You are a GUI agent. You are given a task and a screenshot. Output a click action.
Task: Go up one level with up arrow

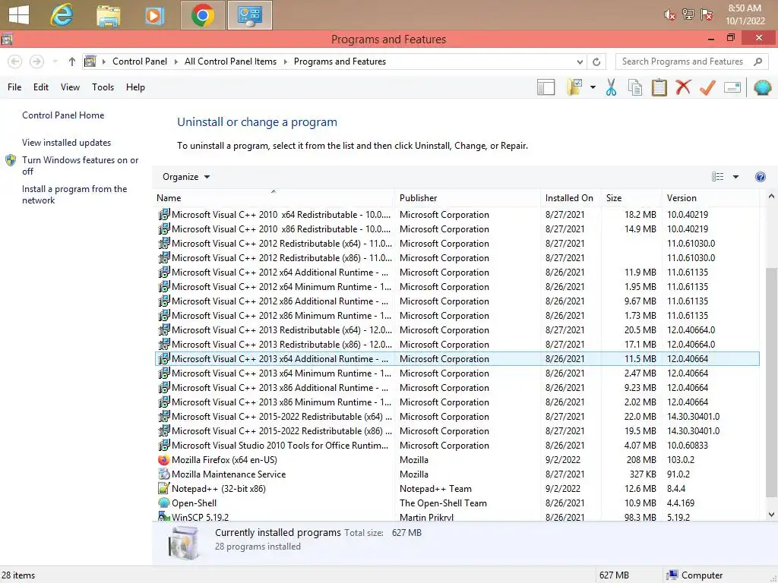point(72,61)
